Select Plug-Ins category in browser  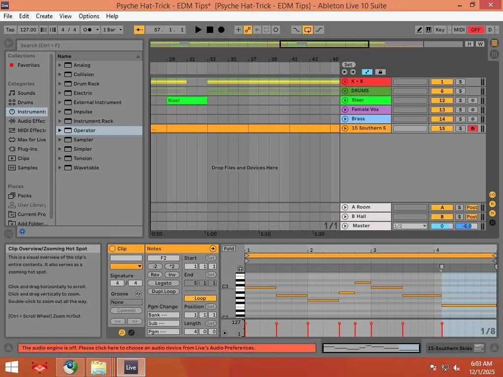tap(28, 149)
